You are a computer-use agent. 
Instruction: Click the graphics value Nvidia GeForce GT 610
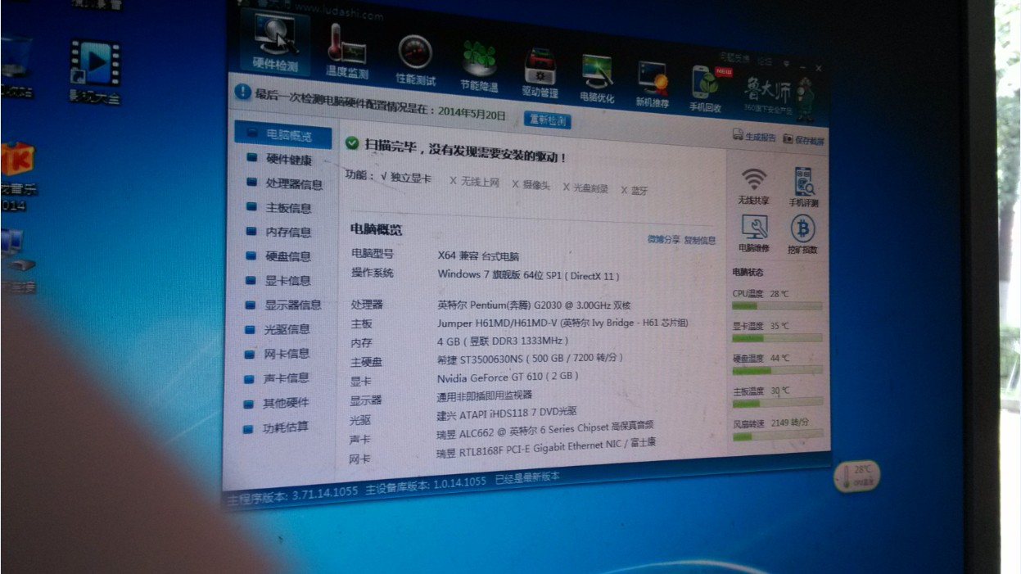[508, 377]
